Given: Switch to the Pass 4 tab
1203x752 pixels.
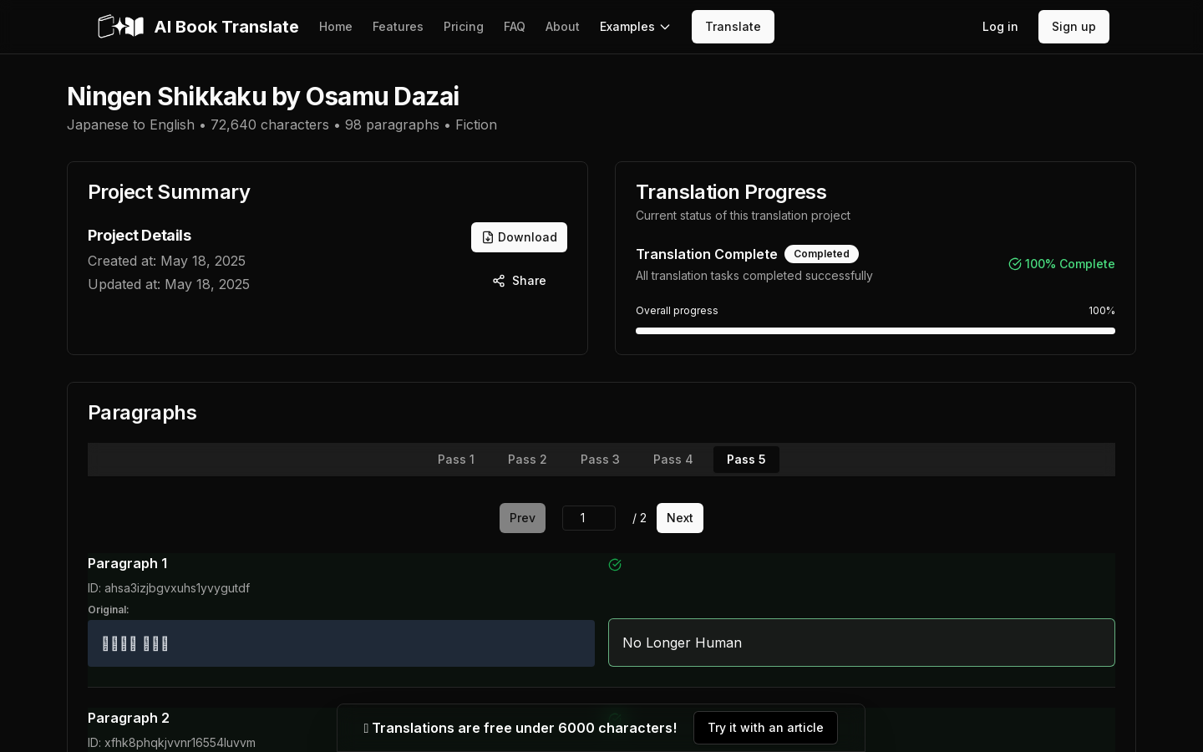Looking at the screenshot, I should [673, 460].
